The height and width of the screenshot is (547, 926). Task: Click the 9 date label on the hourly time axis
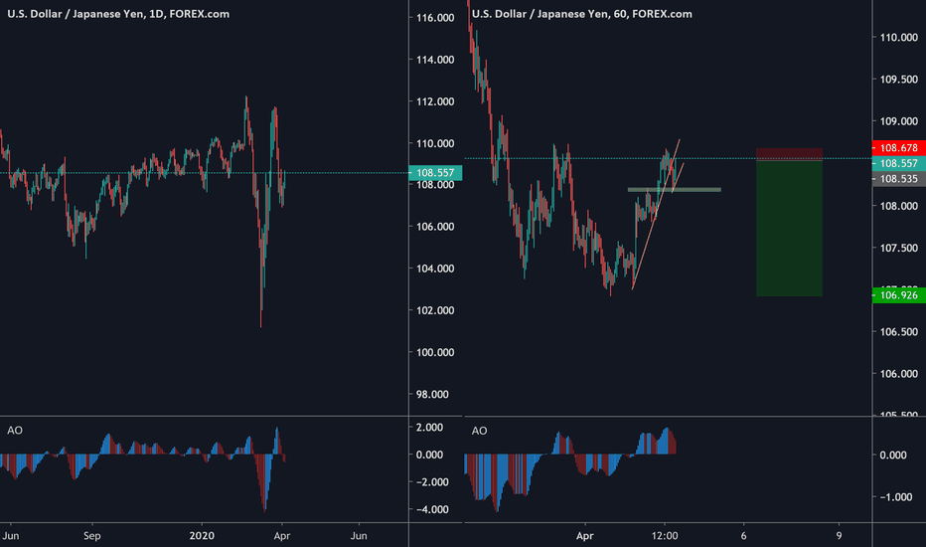tap(839, 536)
